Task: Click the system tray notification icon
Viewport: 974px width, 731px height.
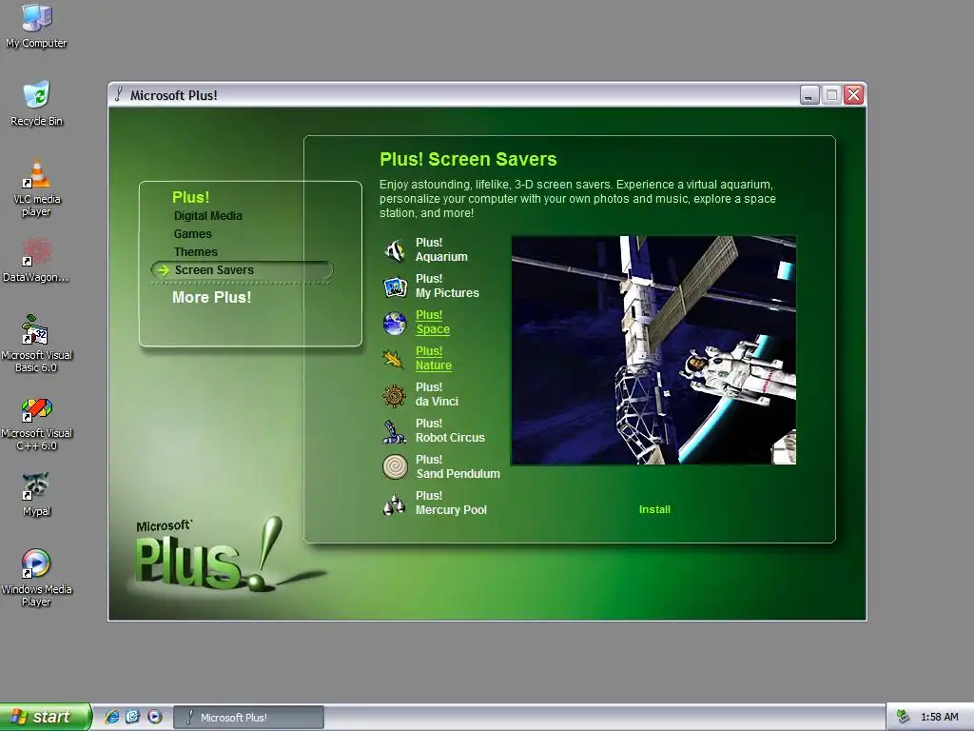Action: [904, 717]
